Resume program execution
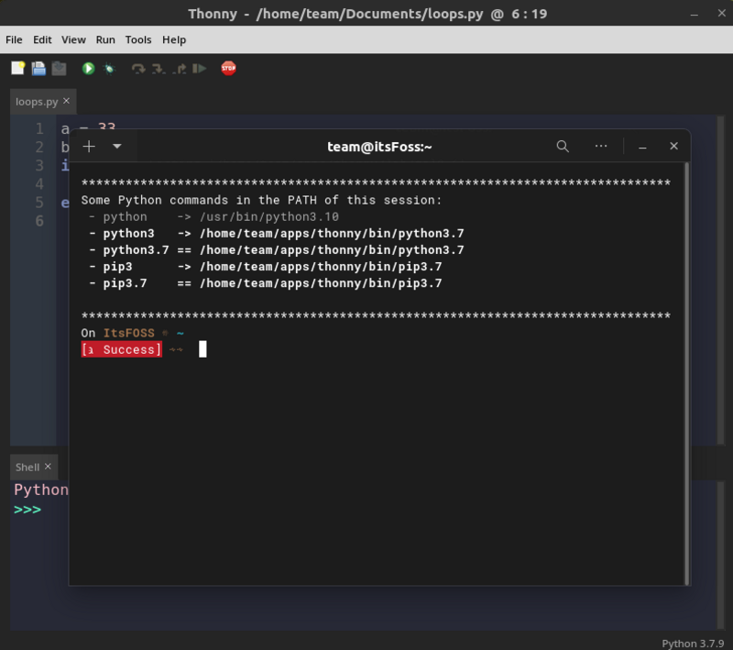The width and height of the screenshot is (733, 650). [x=200, y=68]
